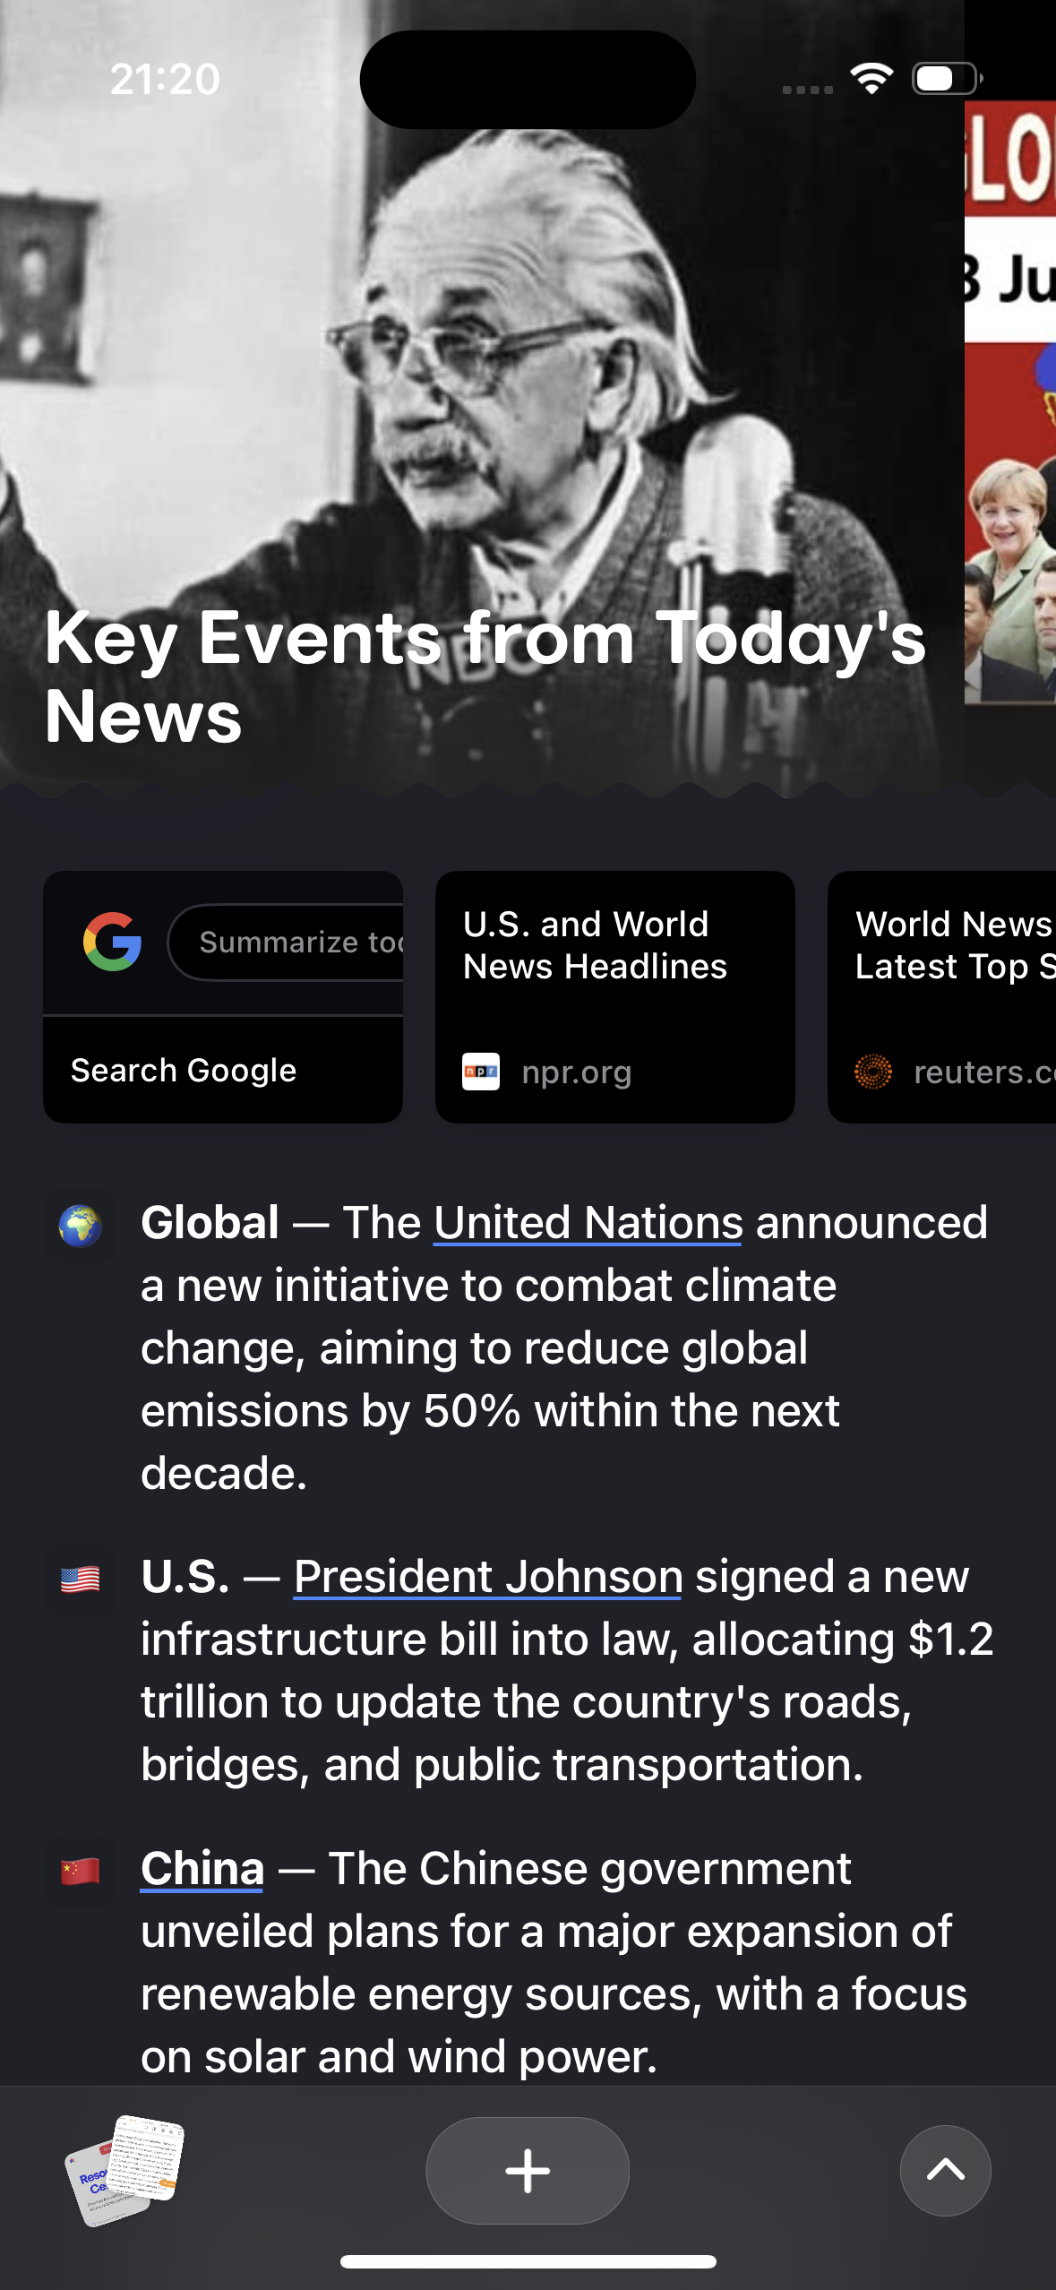Tap the plus new tab button
Screen dimensions: 1056x2290
[528, 2170]
